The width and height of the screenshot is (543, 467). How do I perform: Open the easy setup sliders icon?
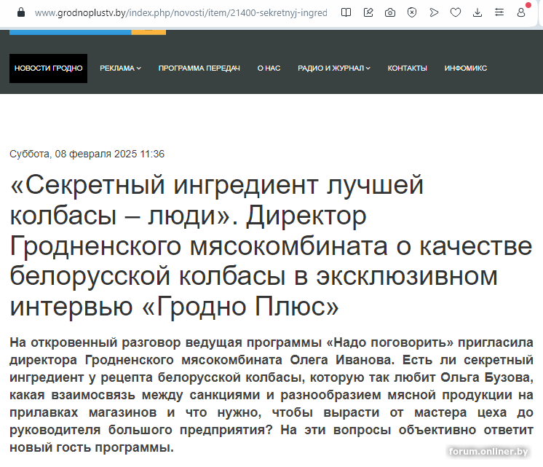pos(499,13)
